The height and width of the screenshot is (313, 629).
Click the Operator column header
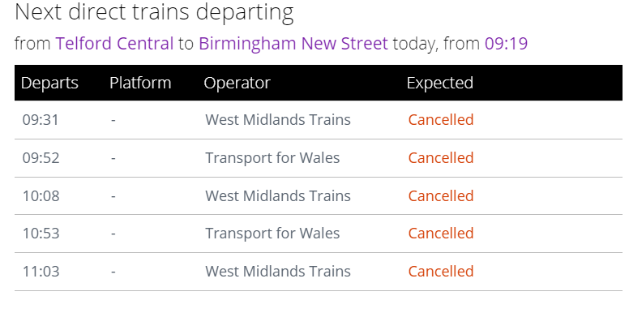tap(237, 83)
